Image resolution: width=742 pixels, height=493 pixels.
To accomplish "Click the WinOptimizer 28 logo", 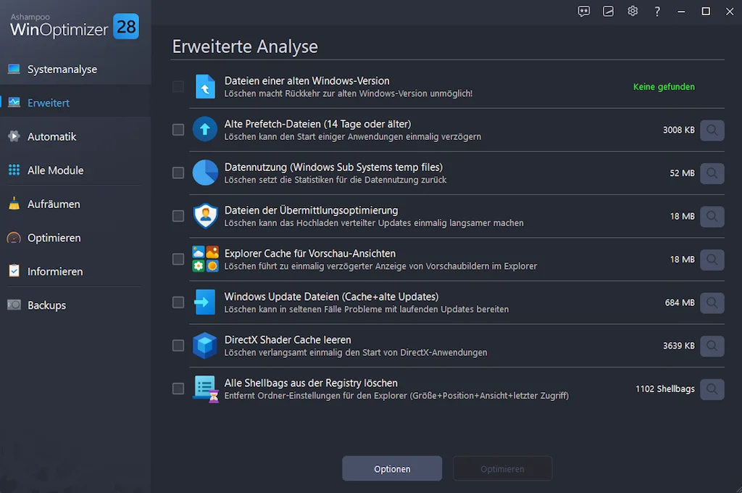I will tap(74, 25).
